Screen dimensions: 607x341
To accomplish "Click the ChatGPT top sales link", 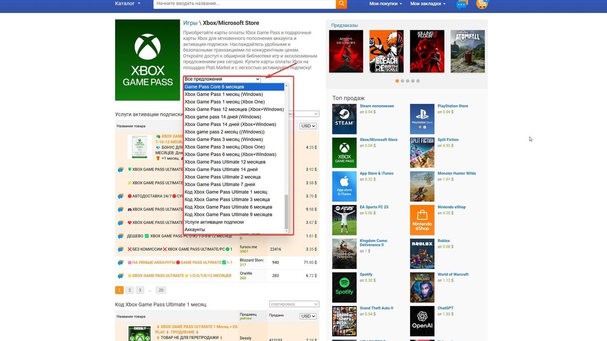I will [446, 308].
